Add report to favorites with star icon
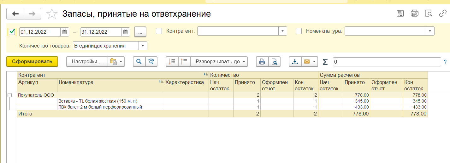The height and width of the screenshot is (163, 450). click(x=52, y=14)
